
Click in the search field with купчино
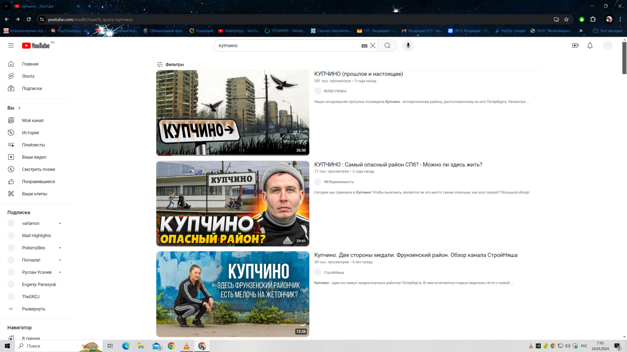[x=287, y=46]
